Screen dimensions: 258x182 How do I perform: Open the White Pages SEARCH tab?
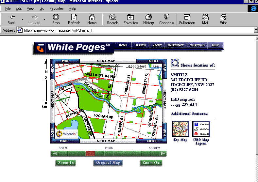click(141, 45)
